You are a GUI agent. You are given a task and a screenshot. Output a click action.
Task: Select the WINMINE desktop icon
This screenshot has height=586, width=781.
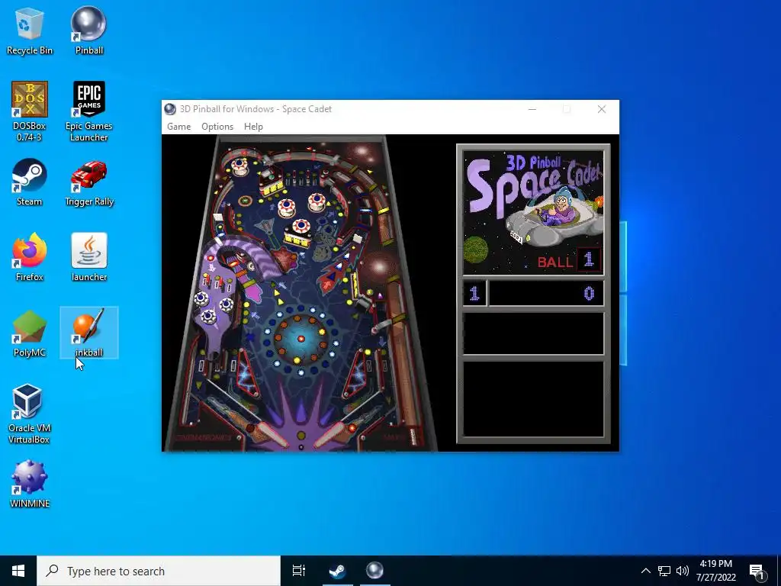click(30, 485)
